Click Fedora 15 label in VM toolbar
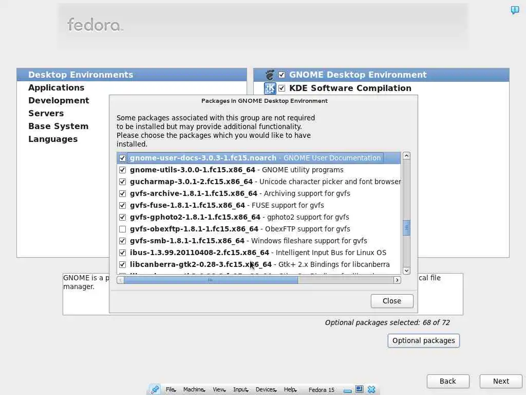 click(x=322, y=390)
